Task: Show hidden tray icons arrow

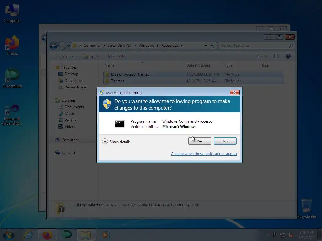Action: [x=267, y=235]
